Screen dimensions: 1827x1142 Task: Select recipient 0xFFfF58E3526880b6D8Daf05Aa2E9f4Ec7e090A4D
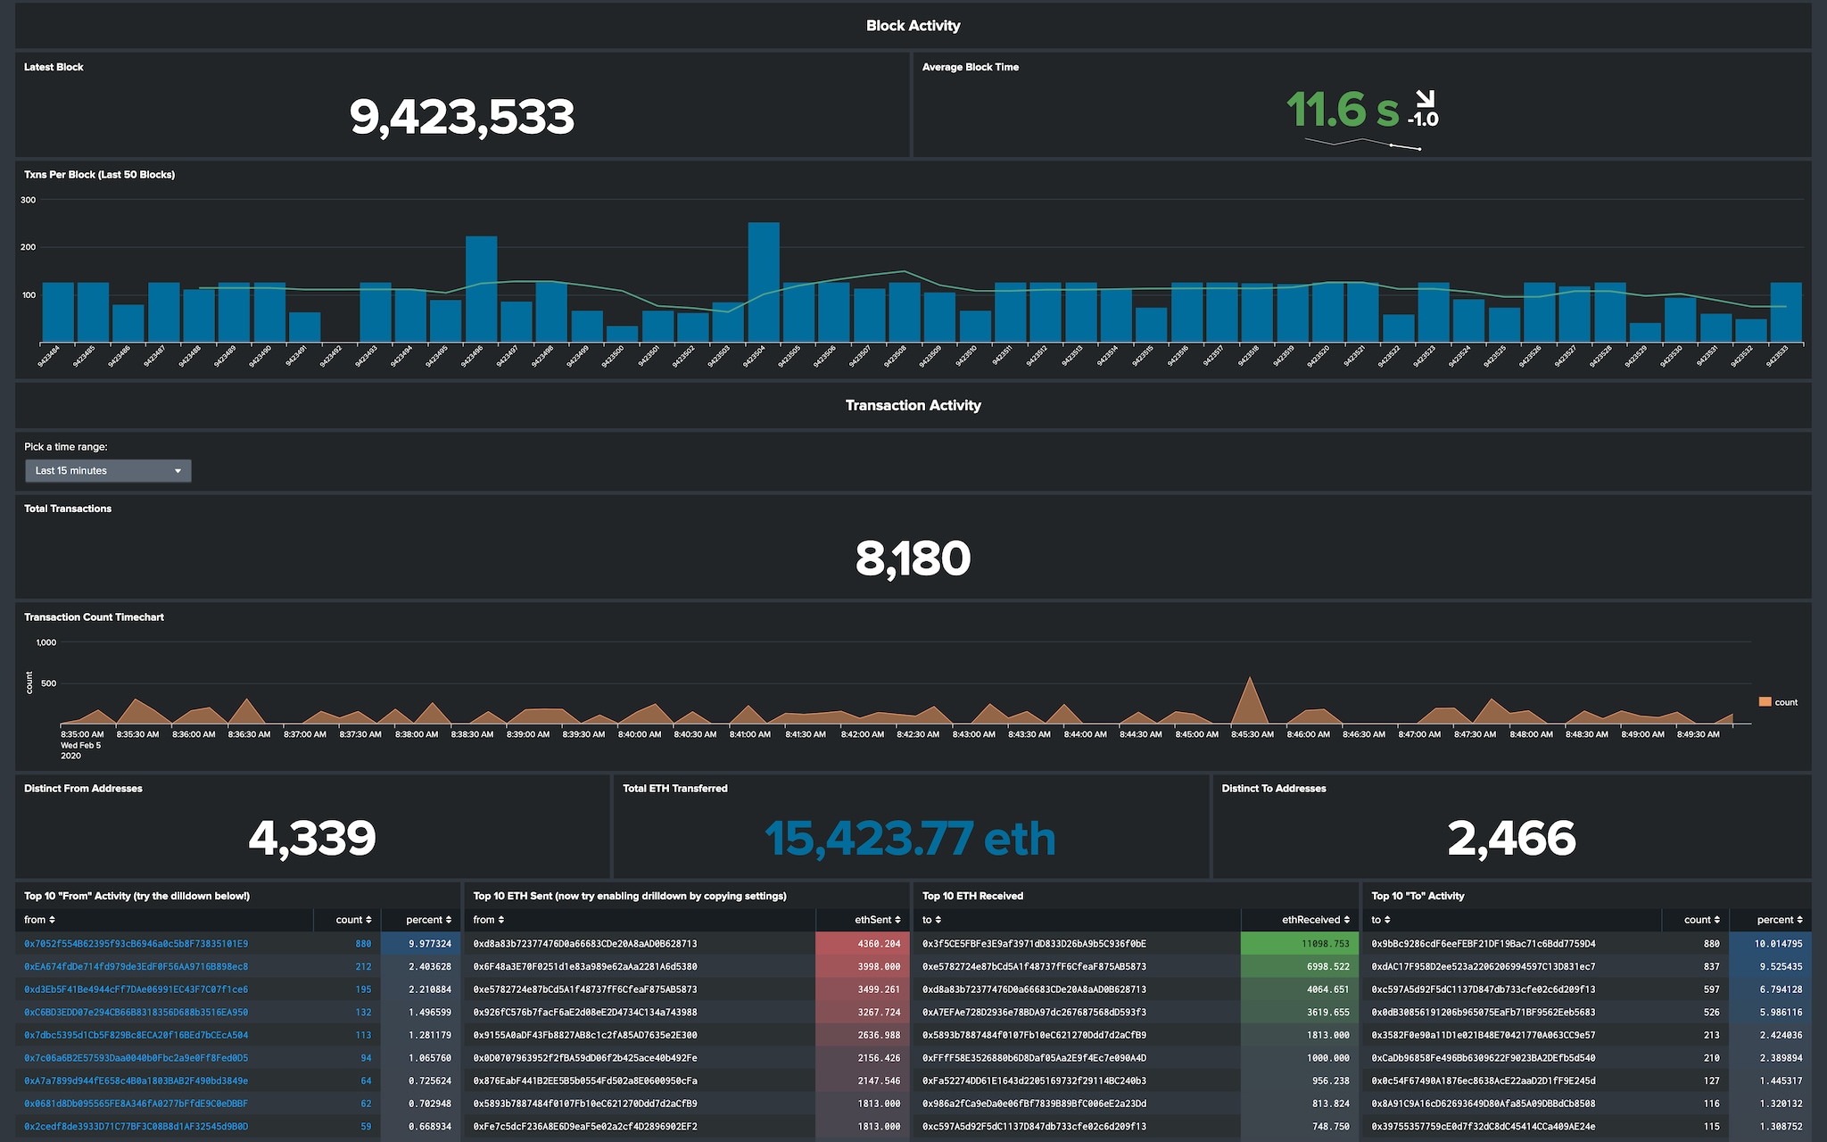click(1035, 1058)
